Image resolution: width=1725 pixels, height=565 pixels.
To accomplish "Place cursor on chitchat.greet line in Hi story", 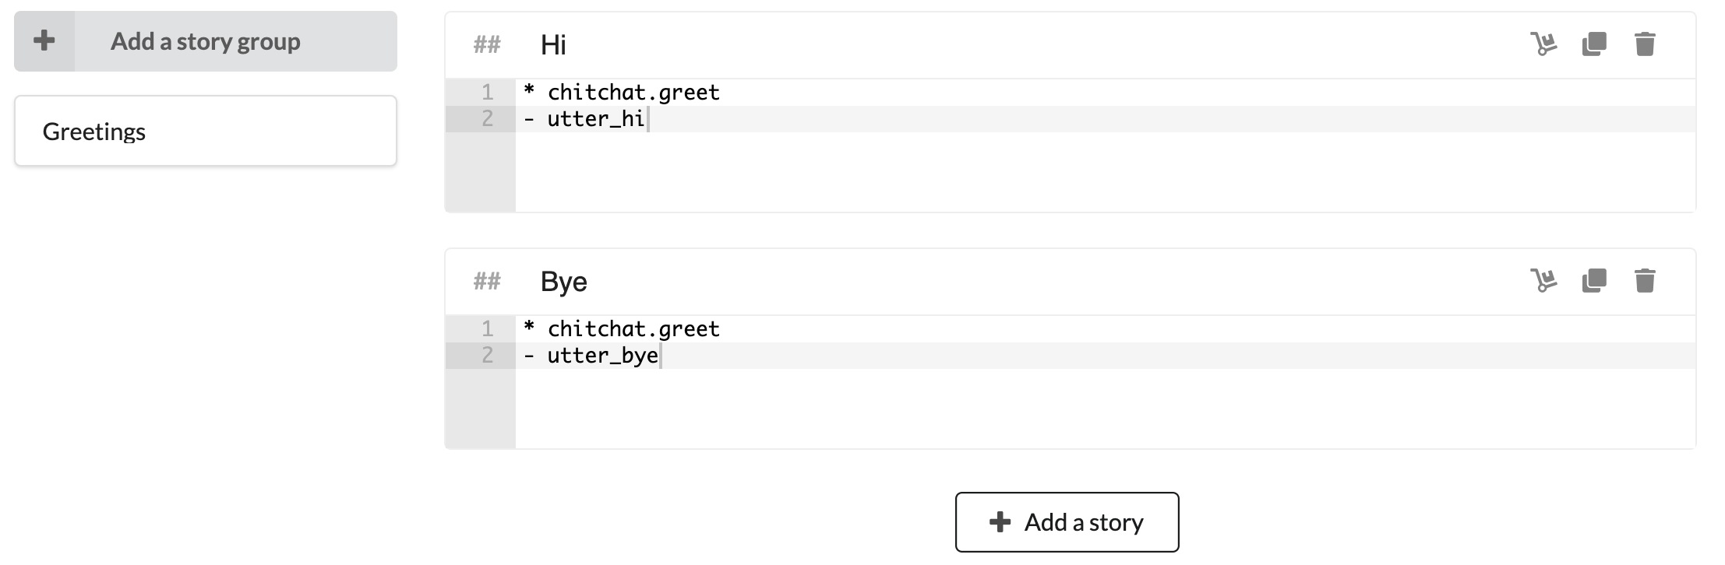I will pos(633,93).
